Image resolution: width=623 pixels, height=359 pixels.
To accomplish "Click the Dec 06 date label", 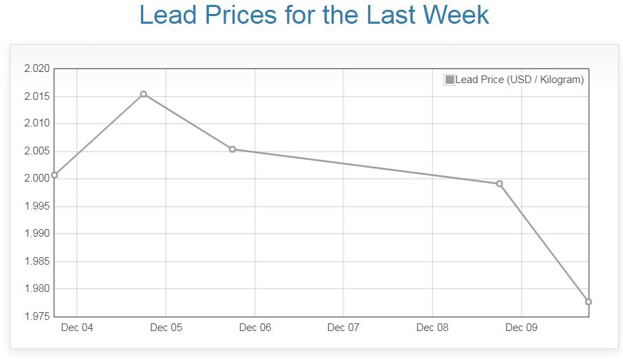I will click(x=255, y=328).
